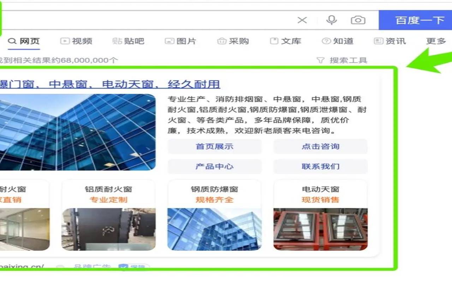Click the 专业定制 orange label
This screenshot has height=282, width=452.
108,200
